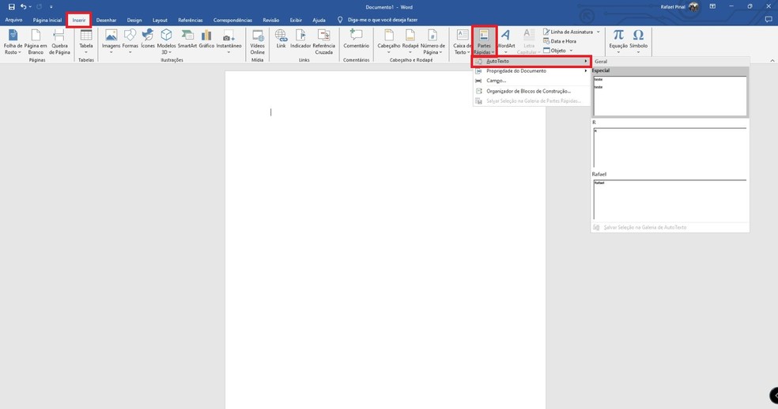The width and height of the screenshot is (778, 409).
Task: Open Número de Página options
Action: [x=432, y=42]
